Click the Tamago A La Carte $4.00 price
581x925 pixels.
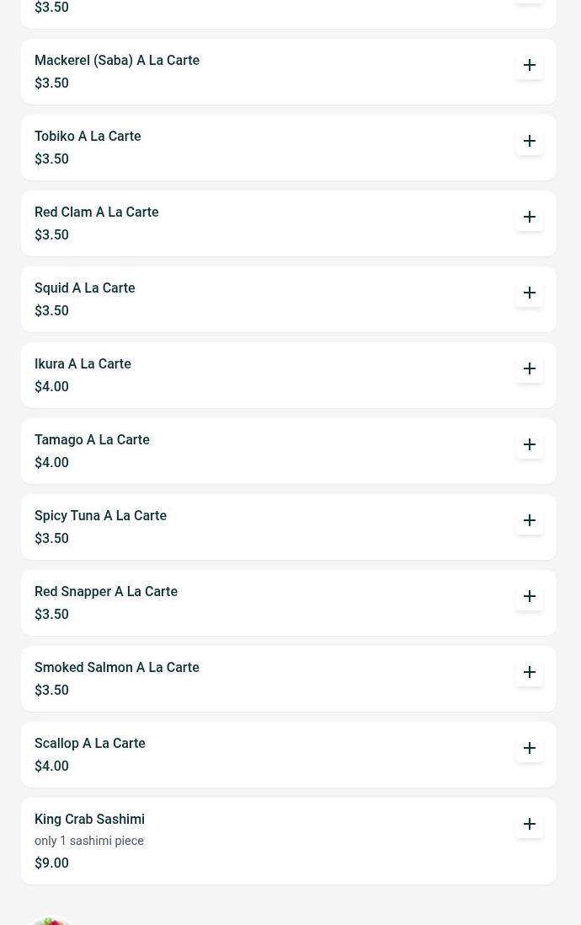[x=51, y=462]
